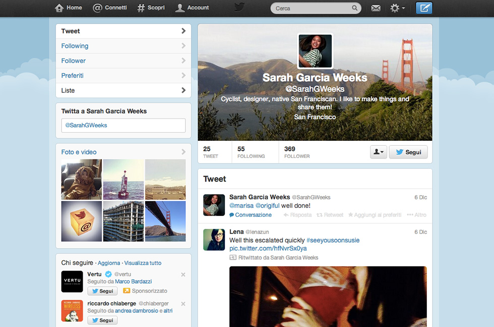This screenshot has height=327, width=494.
Task: Open the Connetti notifications page
Action: [x=110, y=8]
